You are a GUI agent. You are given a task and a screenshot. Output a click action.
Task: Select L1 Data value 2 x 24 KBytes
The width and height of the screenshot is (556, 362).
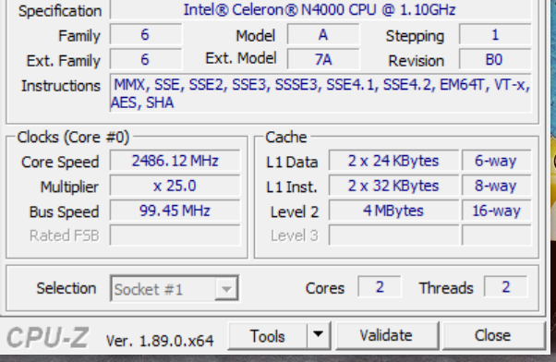coord(393,161)
